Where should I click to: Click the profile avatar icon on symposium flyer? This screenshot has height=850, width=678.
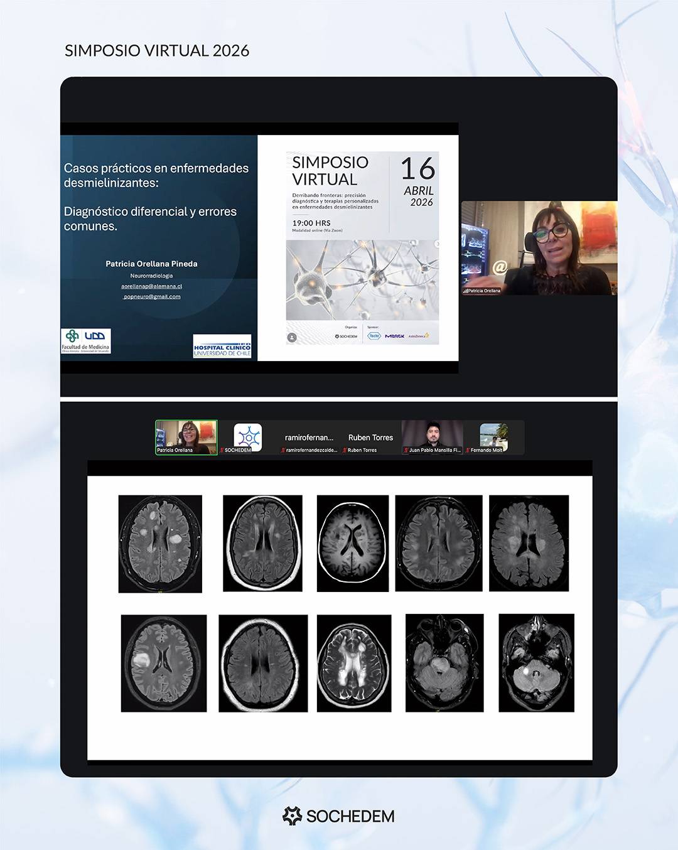click(292, 337)
